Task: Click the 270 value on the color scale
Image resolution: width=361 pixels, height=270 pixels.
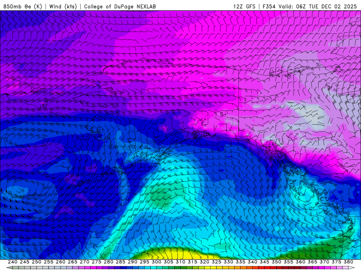Action: (x=84, y=262)
